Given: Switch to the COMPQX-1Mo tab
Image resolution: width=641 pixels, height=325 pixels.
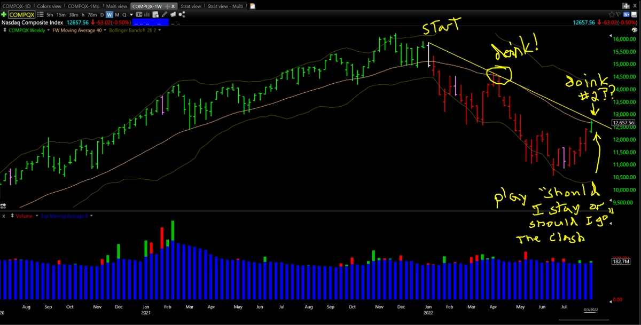Looking at the screenshot, I should pyautogui.click(x=83, y=6).
